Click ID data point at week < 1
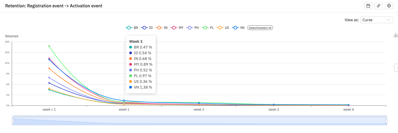This screenshot has width=398, height=133. coord(49,83)
